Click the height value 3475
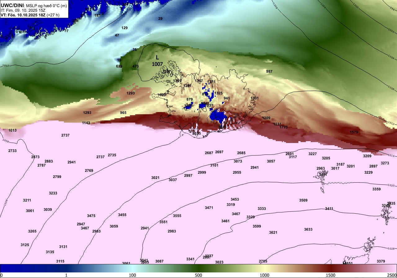This screenshot has width=397, height=278. 91,216
